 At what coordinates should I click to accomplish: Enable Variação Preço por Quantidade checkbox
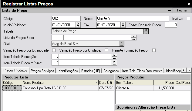[54, 50]
